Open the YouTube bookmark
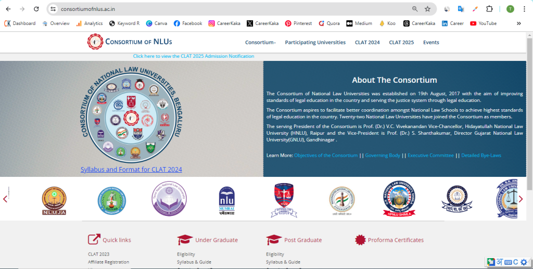The height and width of the screenshot is (269, 533). pyautogui.click(x=483, y=23)
